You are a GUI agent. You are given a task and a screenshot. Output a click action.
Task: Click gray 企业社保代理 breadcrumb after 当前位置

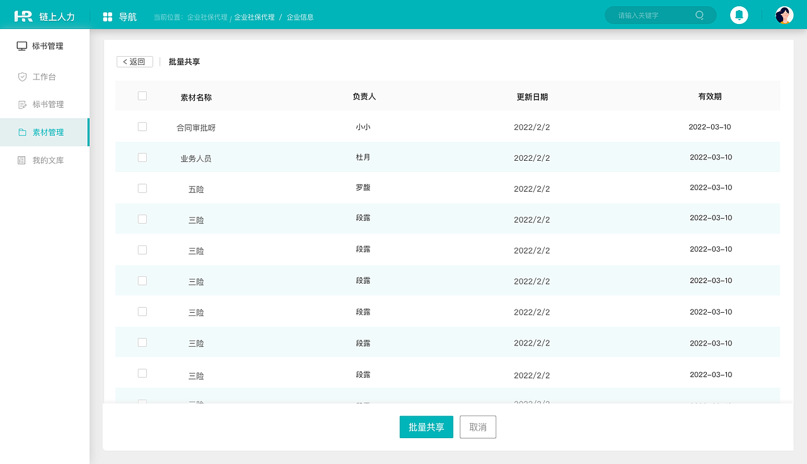pos(207,17)
